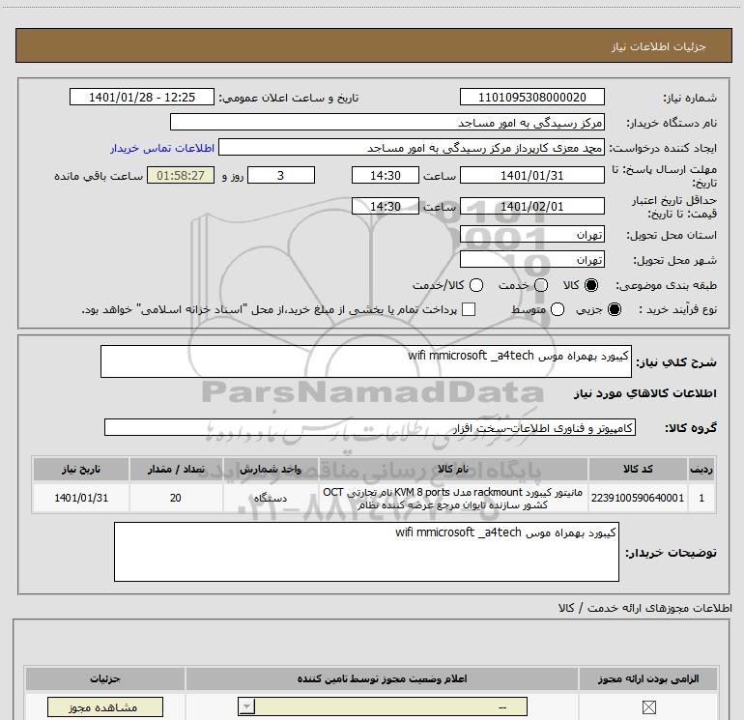Click the buyer notes text area
Screen dimensions: 744x720
[x=366, y=552]
